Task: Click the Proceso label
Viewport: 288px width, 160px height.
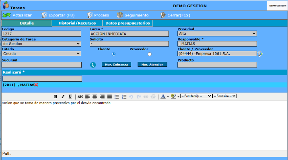Action: tap(102, 15)
